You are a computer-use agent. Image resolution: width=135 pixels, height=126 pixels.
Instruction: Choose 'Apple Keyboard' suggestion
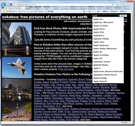[108, 45]
